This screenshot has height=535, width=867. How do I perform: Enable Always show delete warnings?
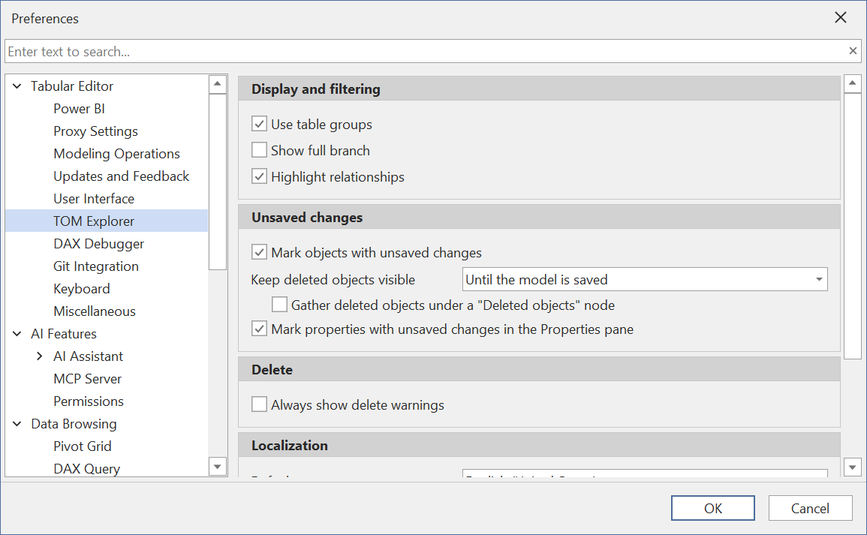259,404
